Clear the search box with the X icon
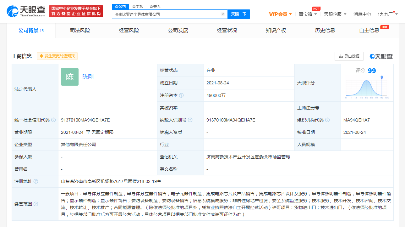 (223, 14)
